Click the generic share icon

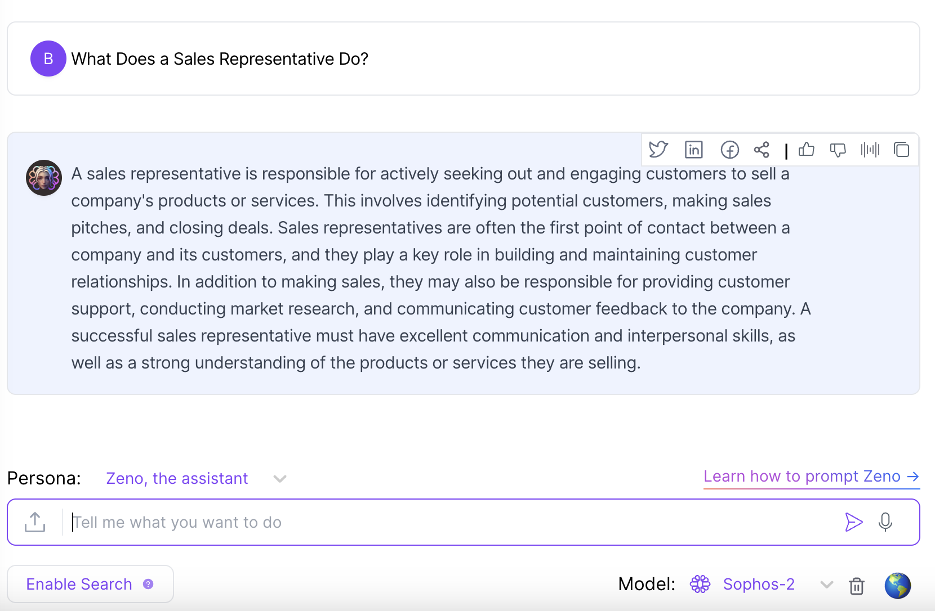pos(762,150)
